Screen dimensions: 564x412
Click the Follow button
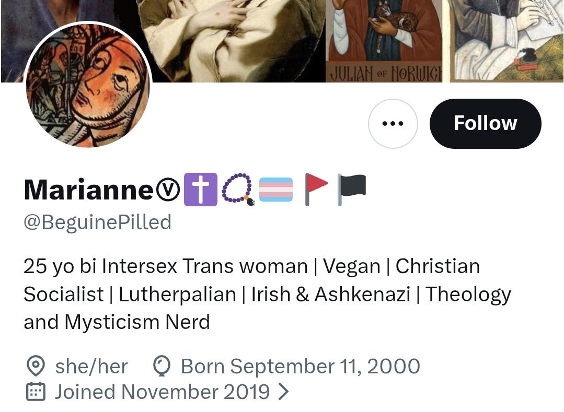[x=485, y=123]
